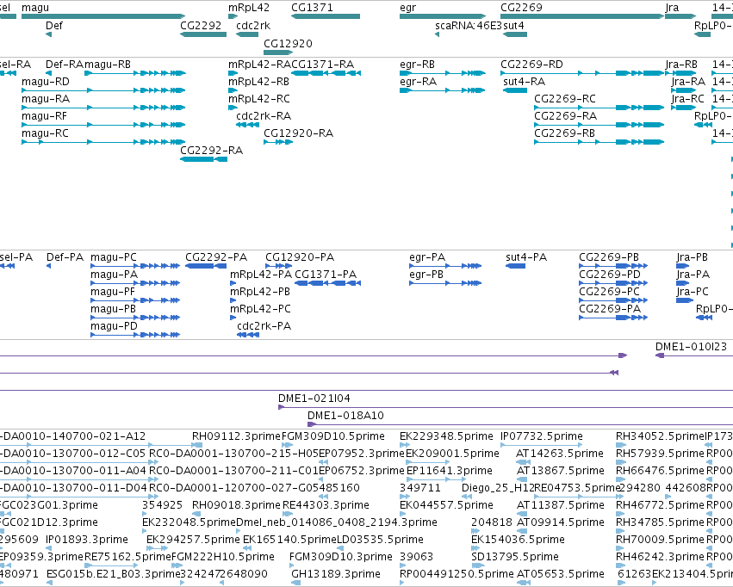Screen dimensions: 733x587
Task: Click transcript CG12920-RA
Action: (298, 133)
